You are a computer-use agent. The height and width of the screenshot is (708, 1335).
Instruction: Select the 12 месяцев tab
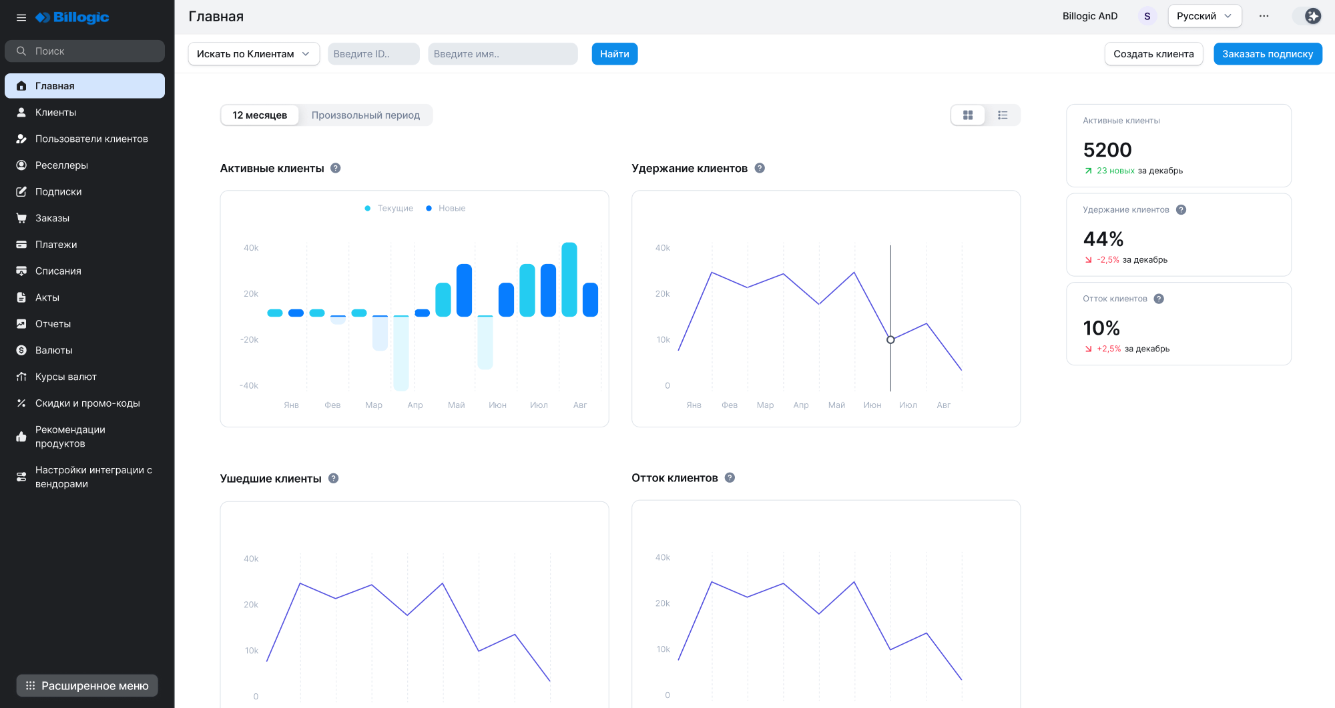coord(260,115)
